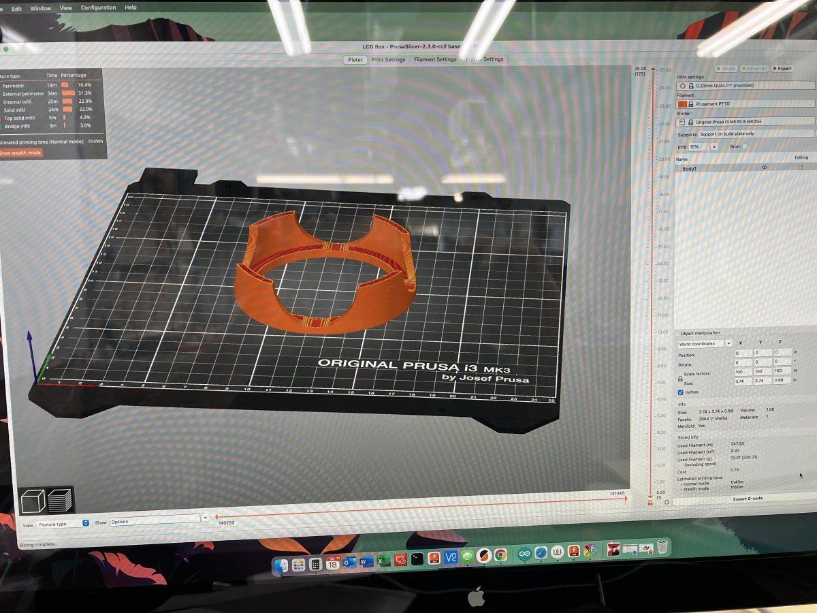The width and height of the screenshot is (817, 613).
Task: Click the red lock icon under layer slider
Action: pos(650,502)
